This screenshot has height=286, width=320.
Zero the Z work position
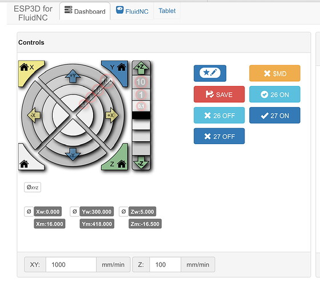tap(123, 212)
